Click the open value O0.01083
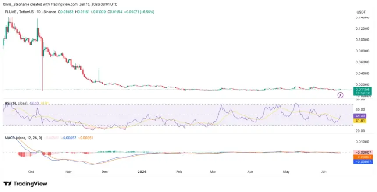 [66, 12]
